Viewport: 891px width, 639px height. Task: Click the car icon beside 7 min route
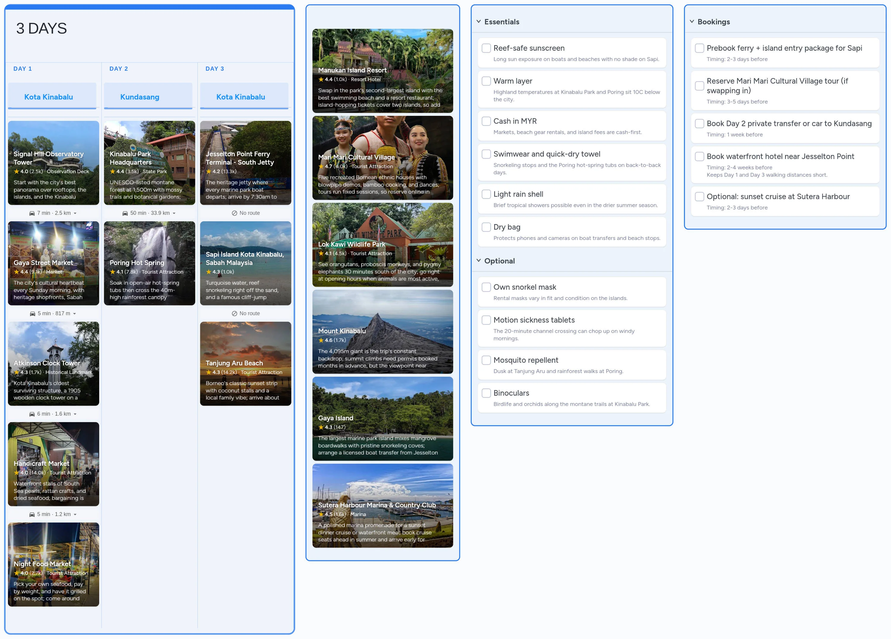32,213
